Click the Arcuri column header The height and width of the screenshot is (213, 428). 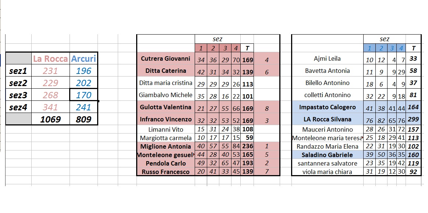(x=84, y=58)
